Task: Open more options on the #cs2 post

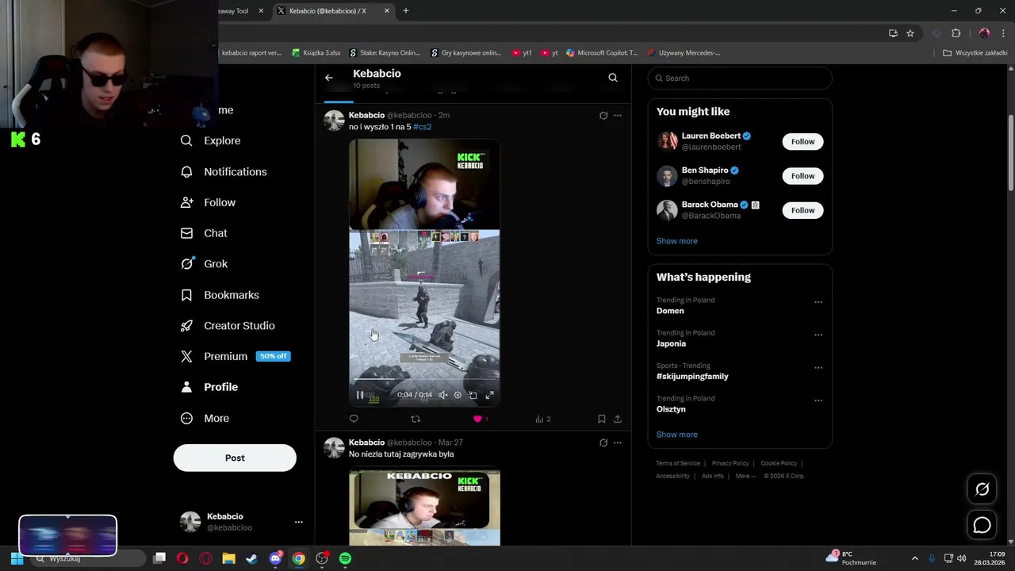Action: 618,116
